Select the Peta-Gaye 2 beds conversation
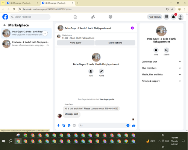The height and width of the screenshot is (150, 188). click(x=26, y=33)
